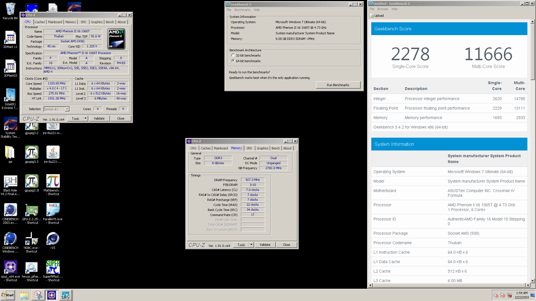Open the CINEBENCH 2003 desktop shortcut
Viewport: 536px width, 301px height.
point(10,214)
